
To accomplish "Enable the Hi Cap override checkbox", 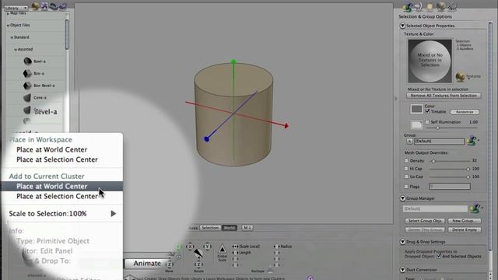I will (406, 169).
